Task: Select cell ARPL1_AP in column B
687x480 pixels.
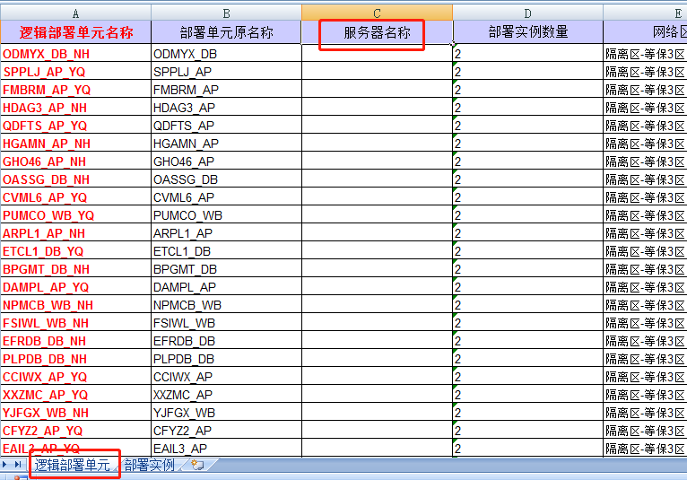Action: click(x=226, y=233)
